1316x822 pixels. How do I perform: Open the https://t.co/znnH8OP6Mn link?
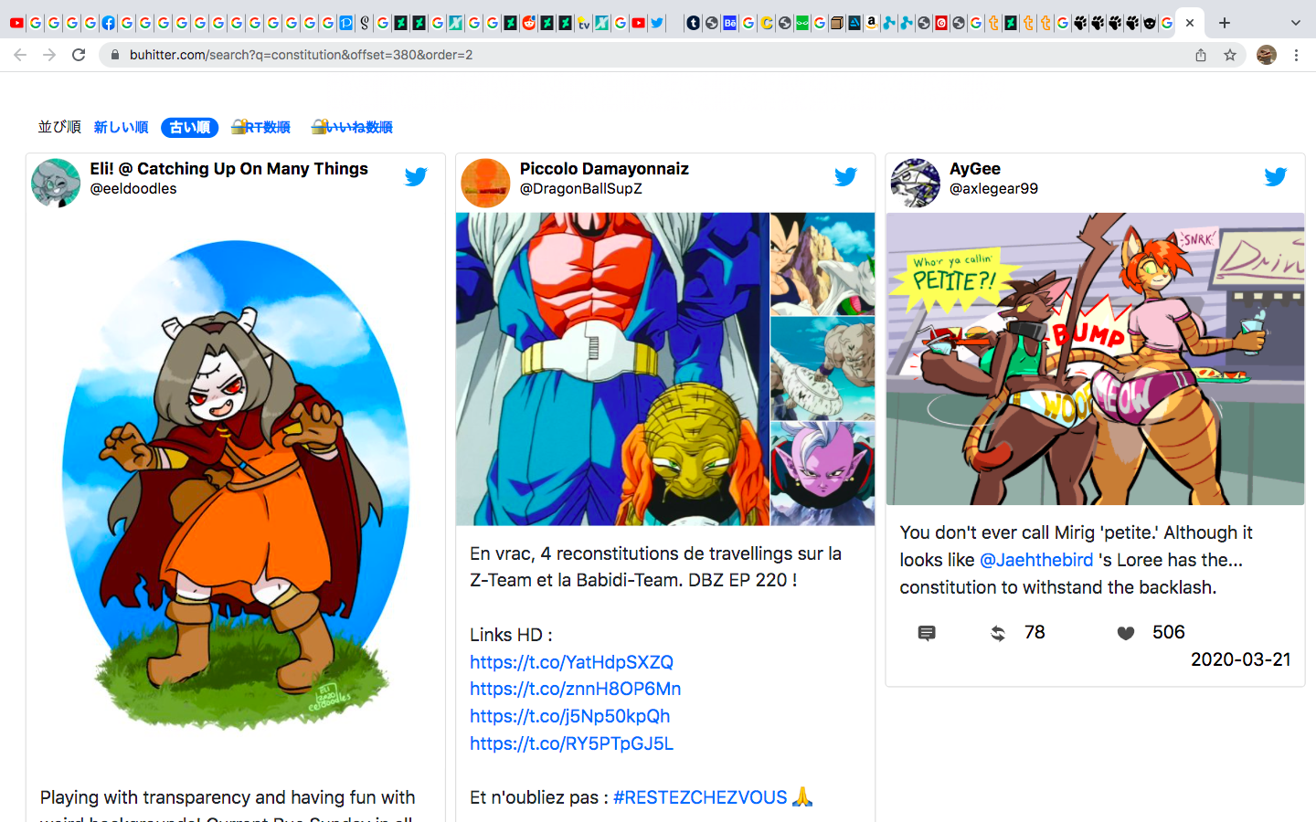[x=576, y=689]
